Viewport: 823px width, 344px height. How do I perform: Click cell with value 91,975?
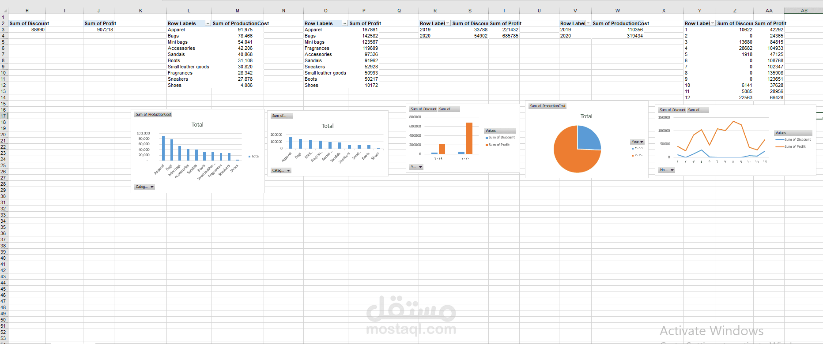pos(238,30)
